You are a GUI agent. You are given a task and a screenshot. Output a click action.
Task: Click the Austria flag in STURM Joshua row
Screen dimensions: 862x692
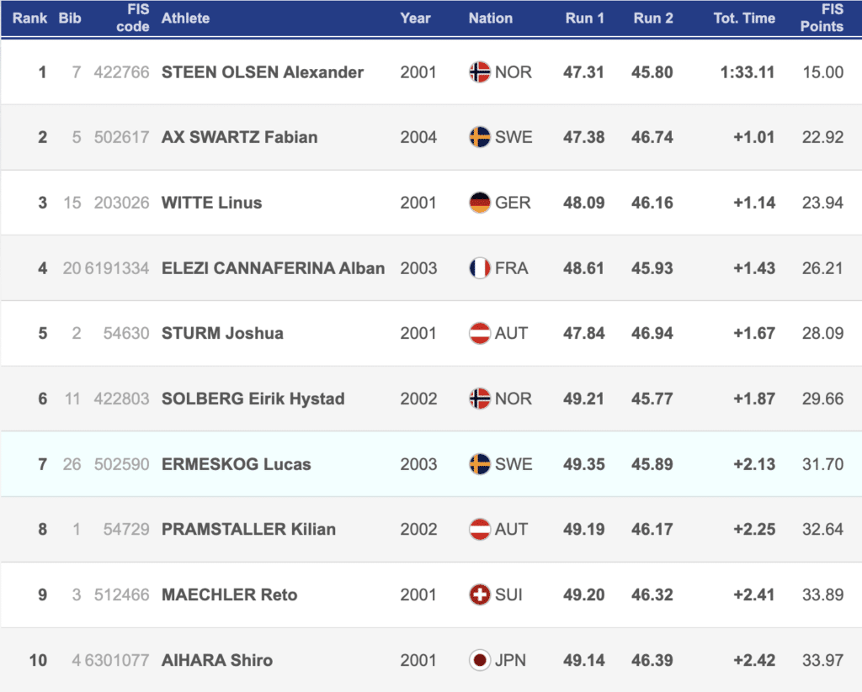(x=480, y=333)
